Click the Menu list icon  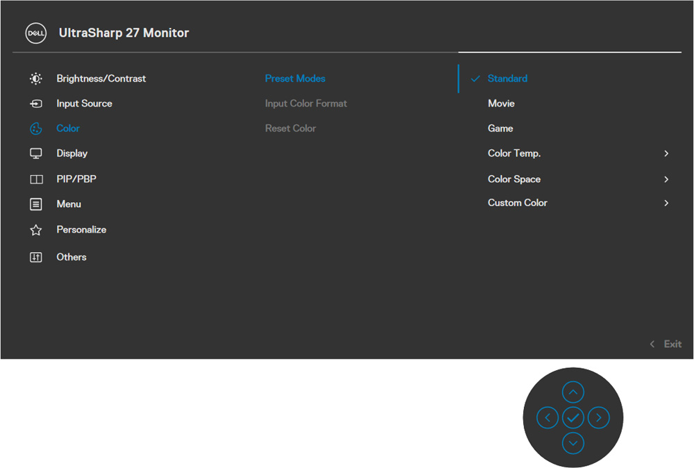click(x=36, y=204)
